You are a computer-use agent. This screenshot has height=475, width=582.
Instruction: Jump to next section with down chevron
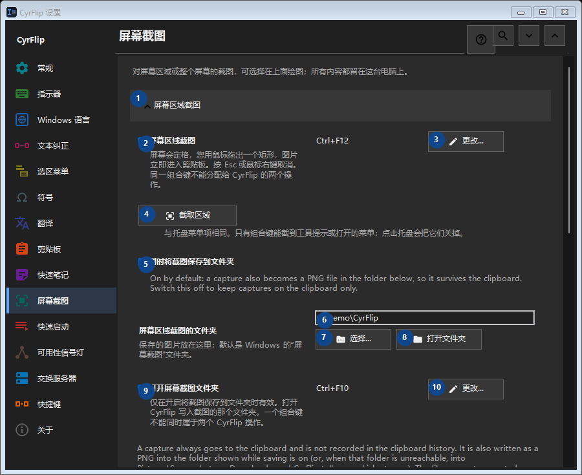point(529,36)
